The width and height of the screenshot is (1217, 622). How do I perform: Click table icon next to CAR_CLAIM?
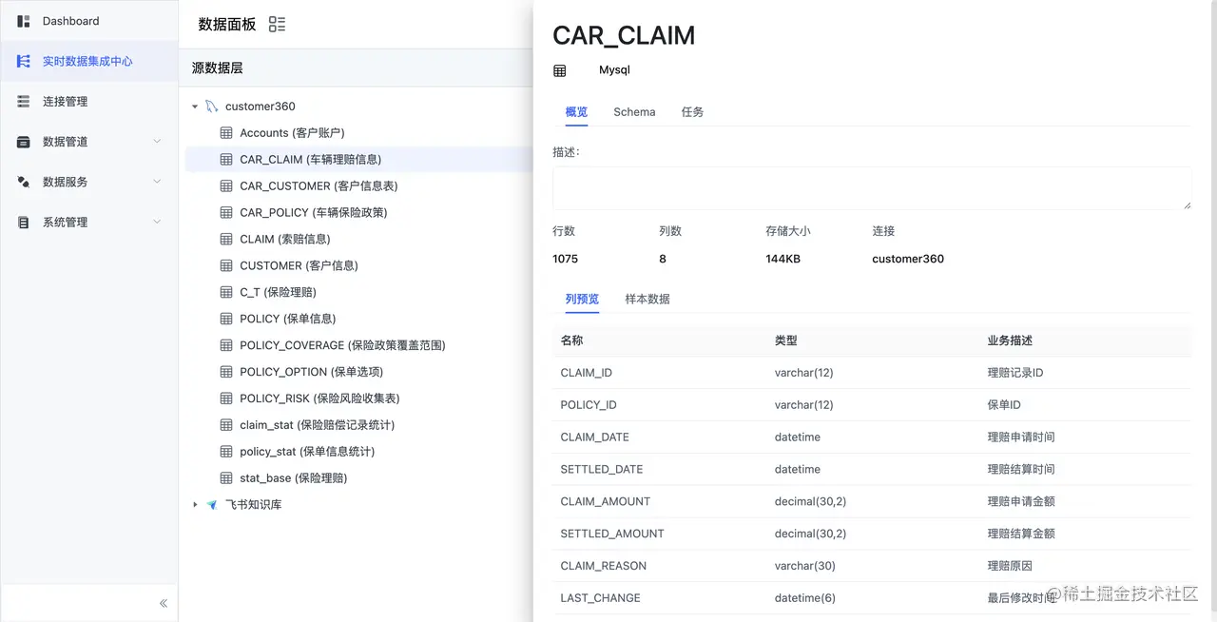tap(226, 160)
